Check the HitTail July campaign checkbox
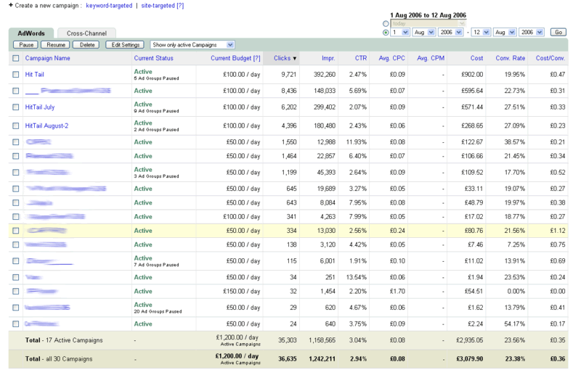The height and width of the screenshot is (370, 581). [16, 109]
